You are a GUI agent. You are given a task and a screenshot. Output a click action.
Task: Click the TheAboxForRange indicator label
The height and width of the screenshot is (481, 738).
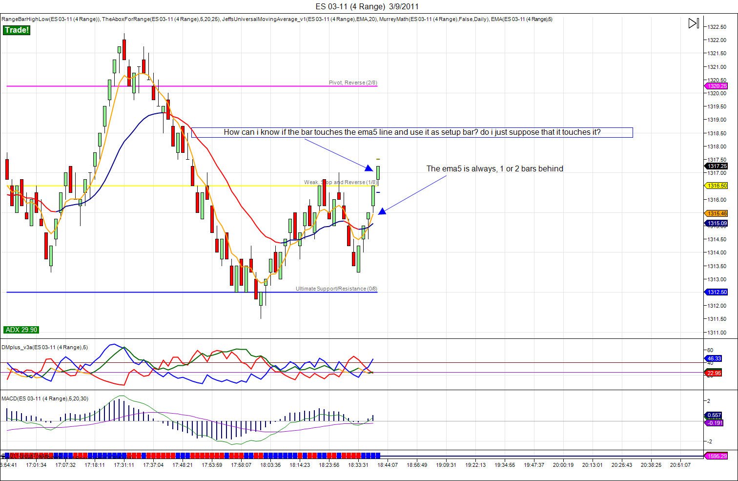click(161, 19)
